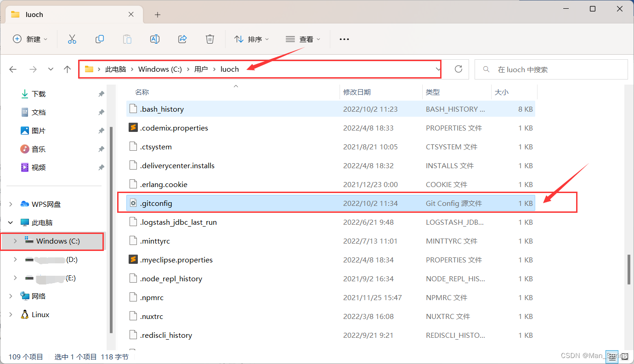Click the navigation pane scrollbar thumb

click(111, 230)
